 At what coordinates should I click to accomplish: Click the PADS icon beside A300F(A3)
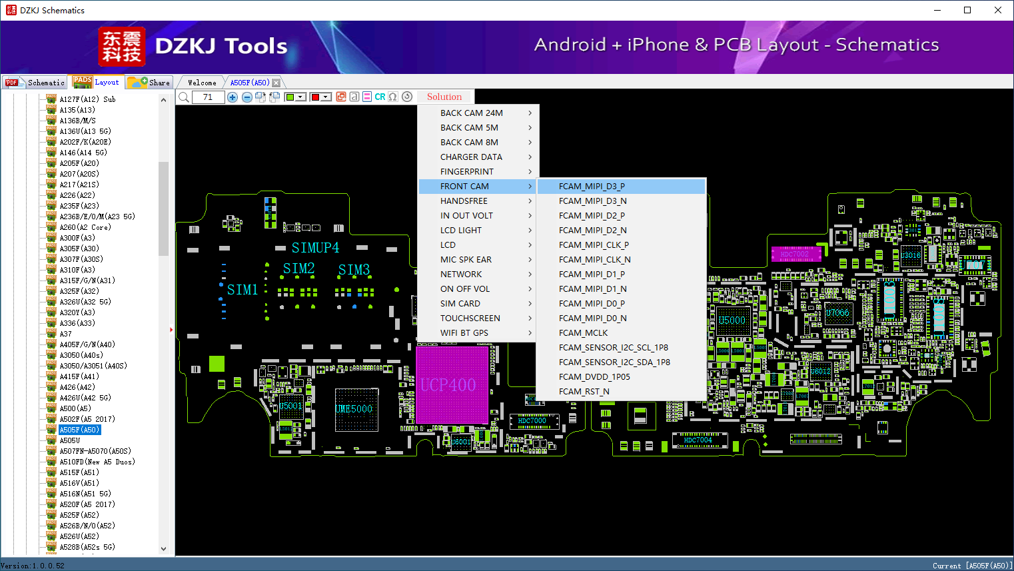(x=51, y=238)
